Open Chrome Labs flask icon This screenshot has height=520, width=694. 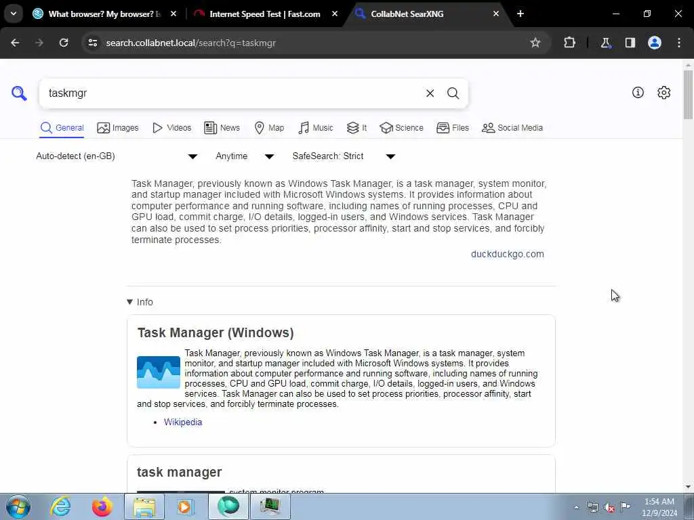click(x=605, y=43)
